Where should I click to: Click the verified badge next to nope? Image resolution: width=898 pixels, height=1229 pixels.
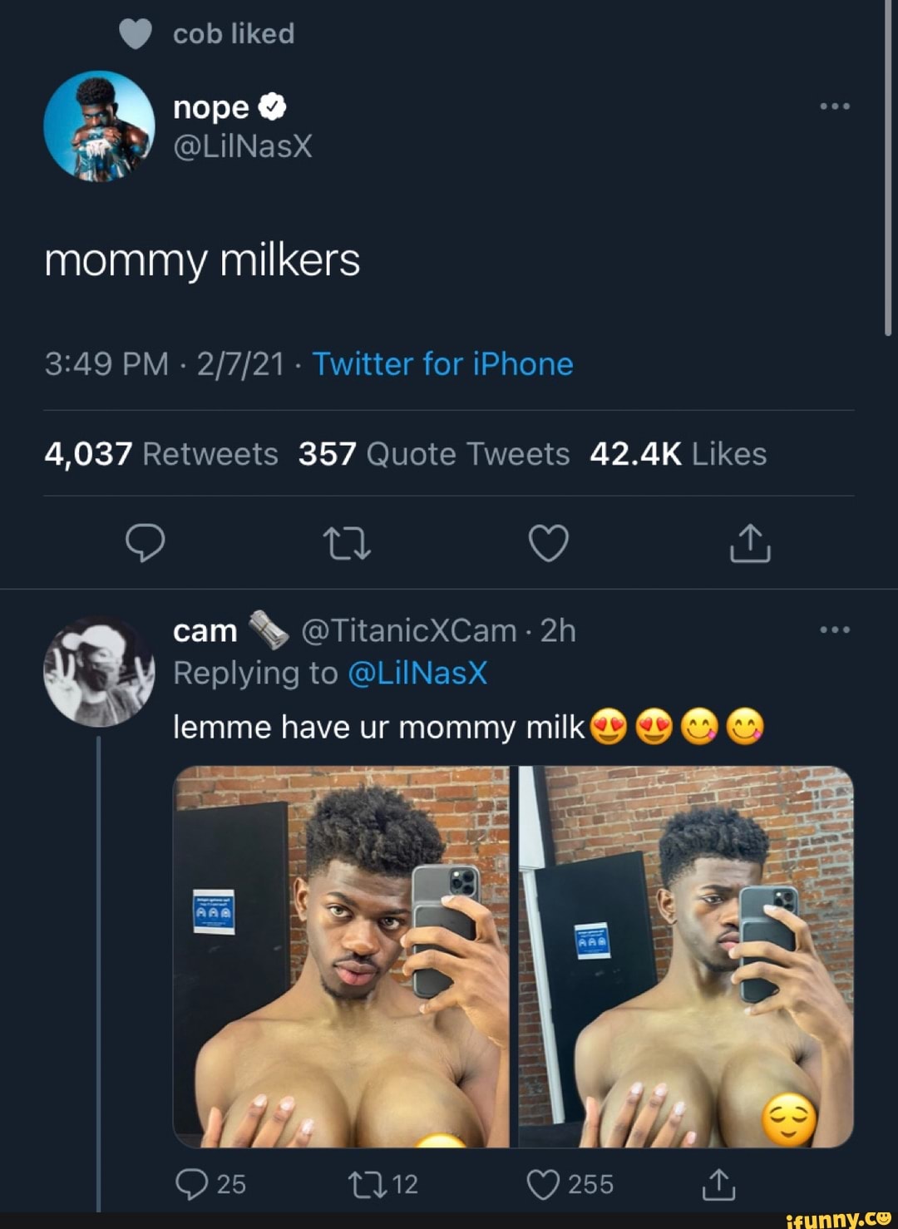coord(273,107)
